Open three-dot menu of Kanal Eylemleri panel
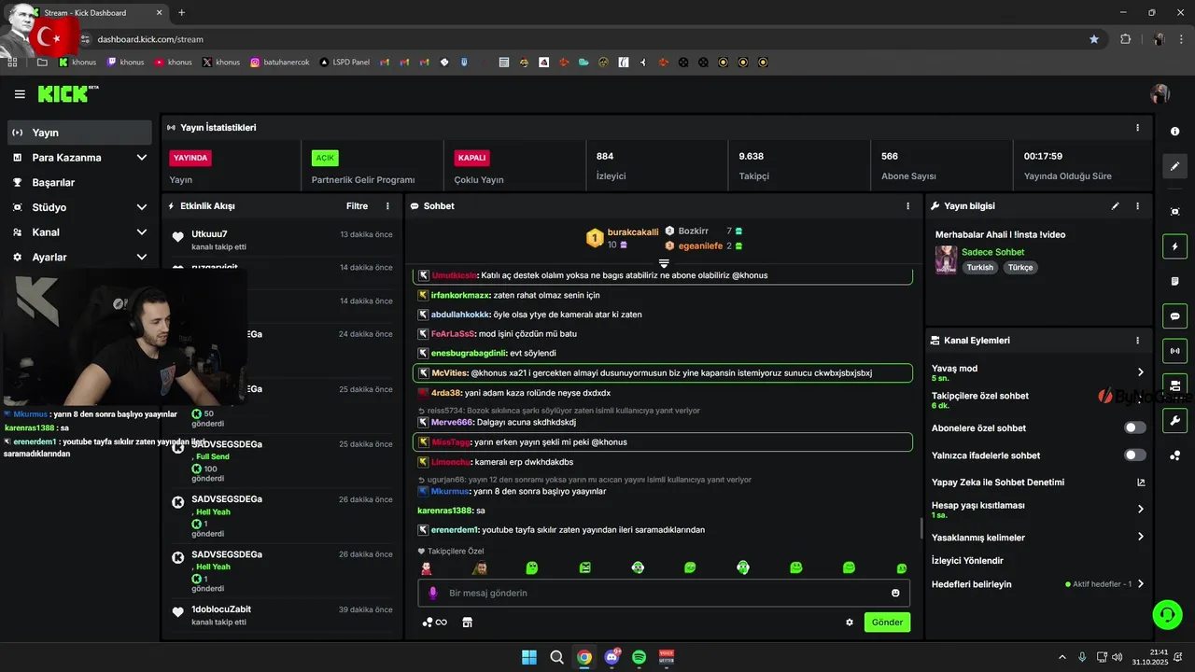Viewport: 1195px width, 672px height. (x=1137, y=341)
